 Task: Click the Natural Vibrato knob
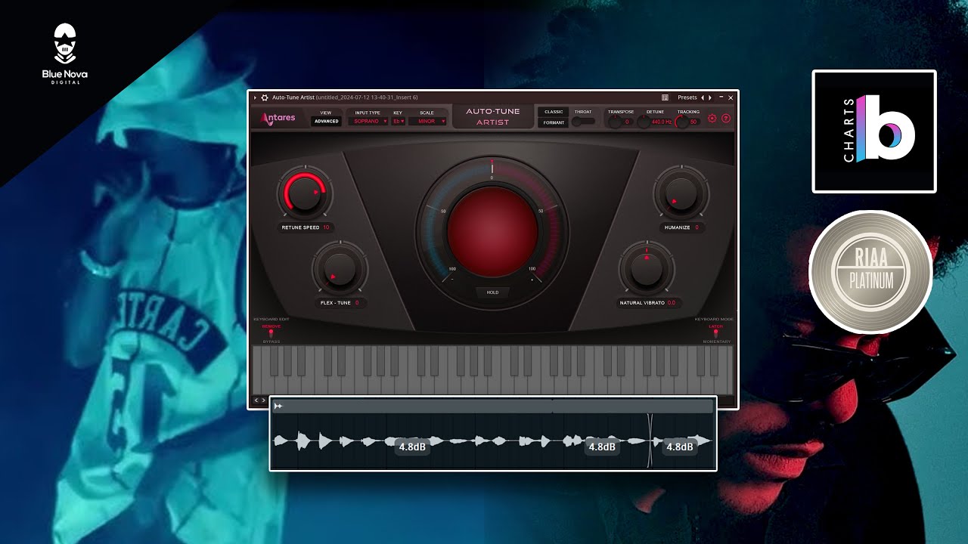tap(647, 268)
